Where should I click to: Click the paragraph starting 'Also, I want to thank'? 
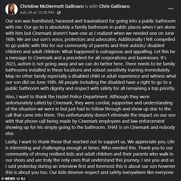90,115
